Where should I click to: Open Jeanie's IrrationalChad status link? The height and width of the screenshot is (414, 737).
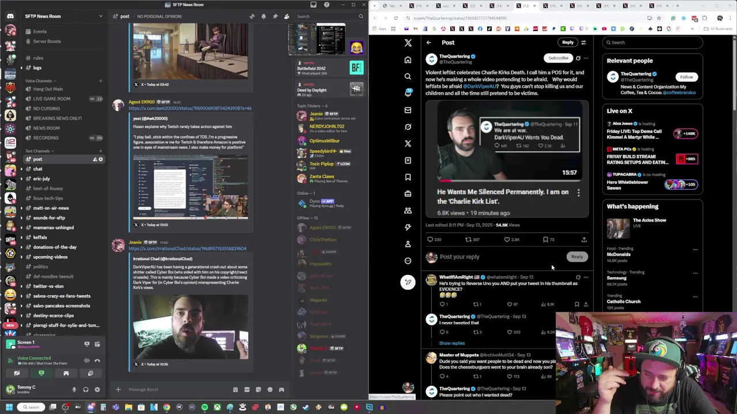(x=187, y=249)
